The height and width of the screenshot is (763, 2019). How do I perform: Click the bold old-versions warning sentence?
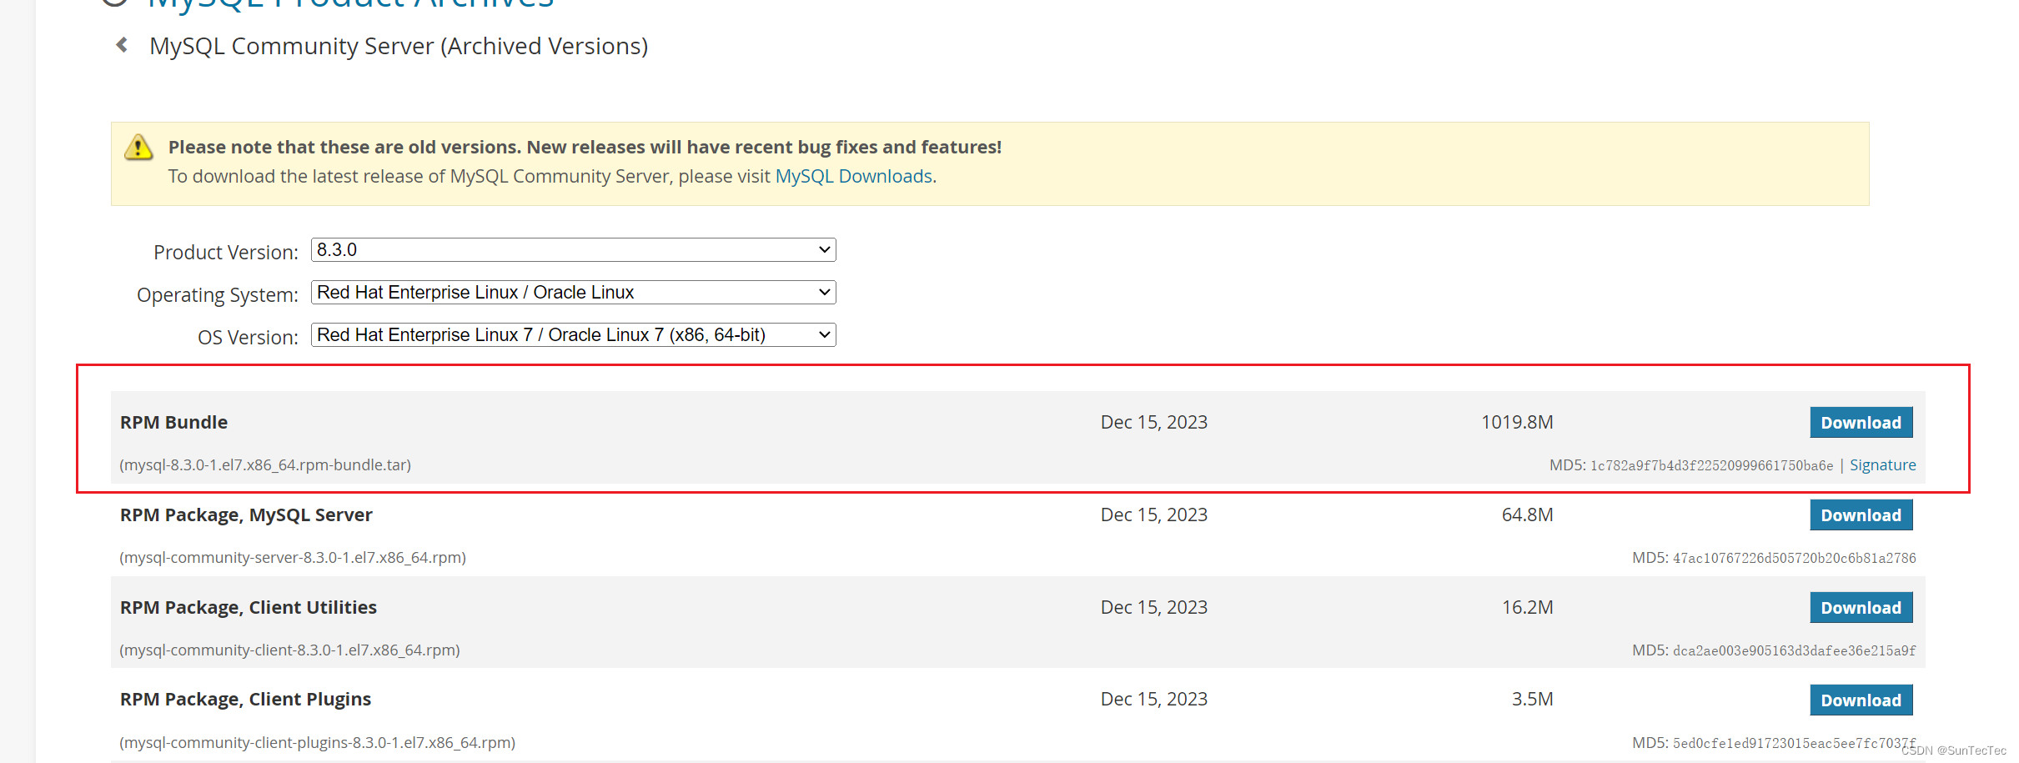tap(585, 148)
